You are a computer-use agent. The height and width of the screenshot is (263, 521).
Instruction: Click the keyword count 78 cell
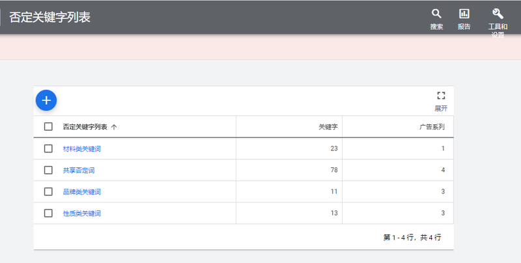tap(333, 171)
